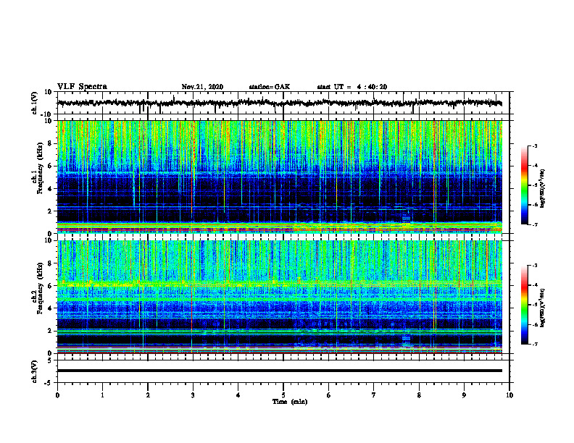The width and height of the screenshot is (574, 443).
Task: Click time axis tick label "4"
Action: pyautogui.click(x=238, y=395)
